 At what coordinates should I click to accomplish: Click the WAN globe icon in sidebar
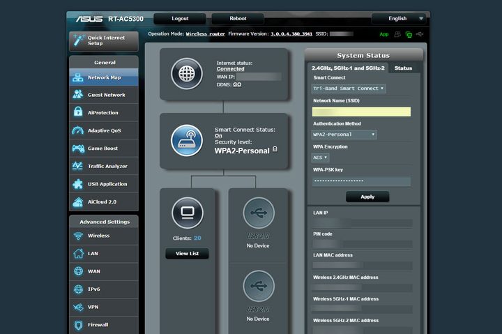[x=78, y=271]
